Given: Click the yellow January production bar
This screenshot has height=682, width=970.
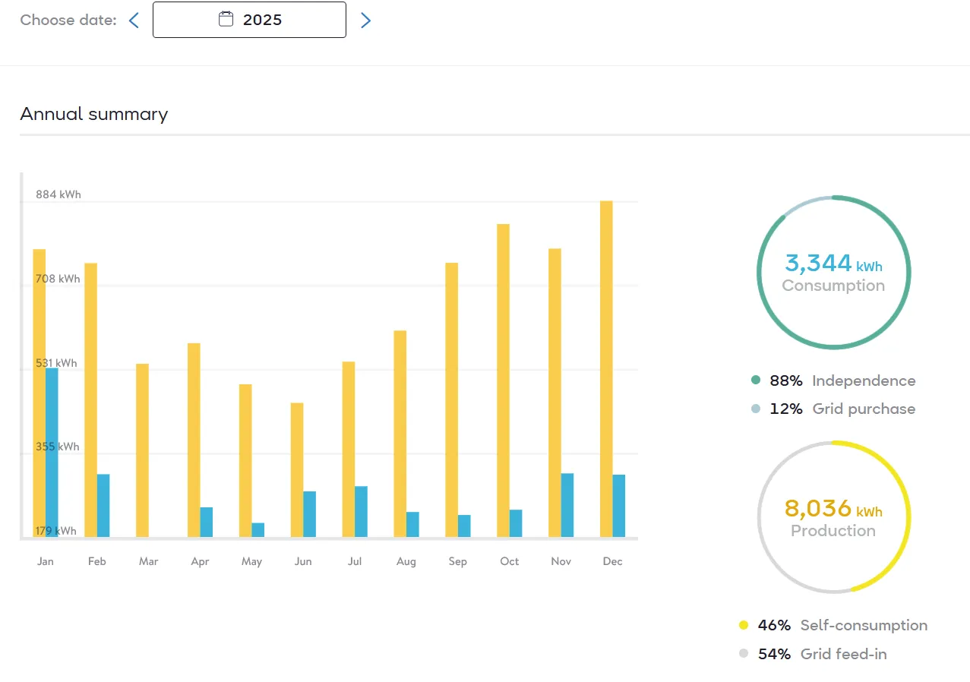Looking at the screenshot, I should coord(39,393).
